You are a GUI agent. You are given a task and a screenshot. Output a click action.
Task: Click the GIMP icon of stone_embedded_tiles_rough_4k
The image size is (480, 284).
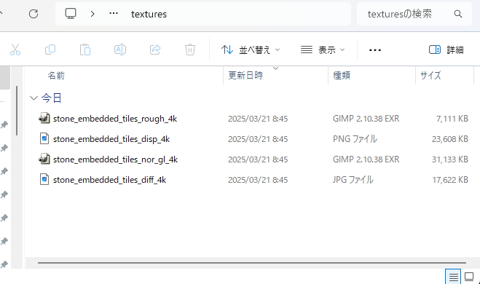pyautogui.click(x=44, y=118)
